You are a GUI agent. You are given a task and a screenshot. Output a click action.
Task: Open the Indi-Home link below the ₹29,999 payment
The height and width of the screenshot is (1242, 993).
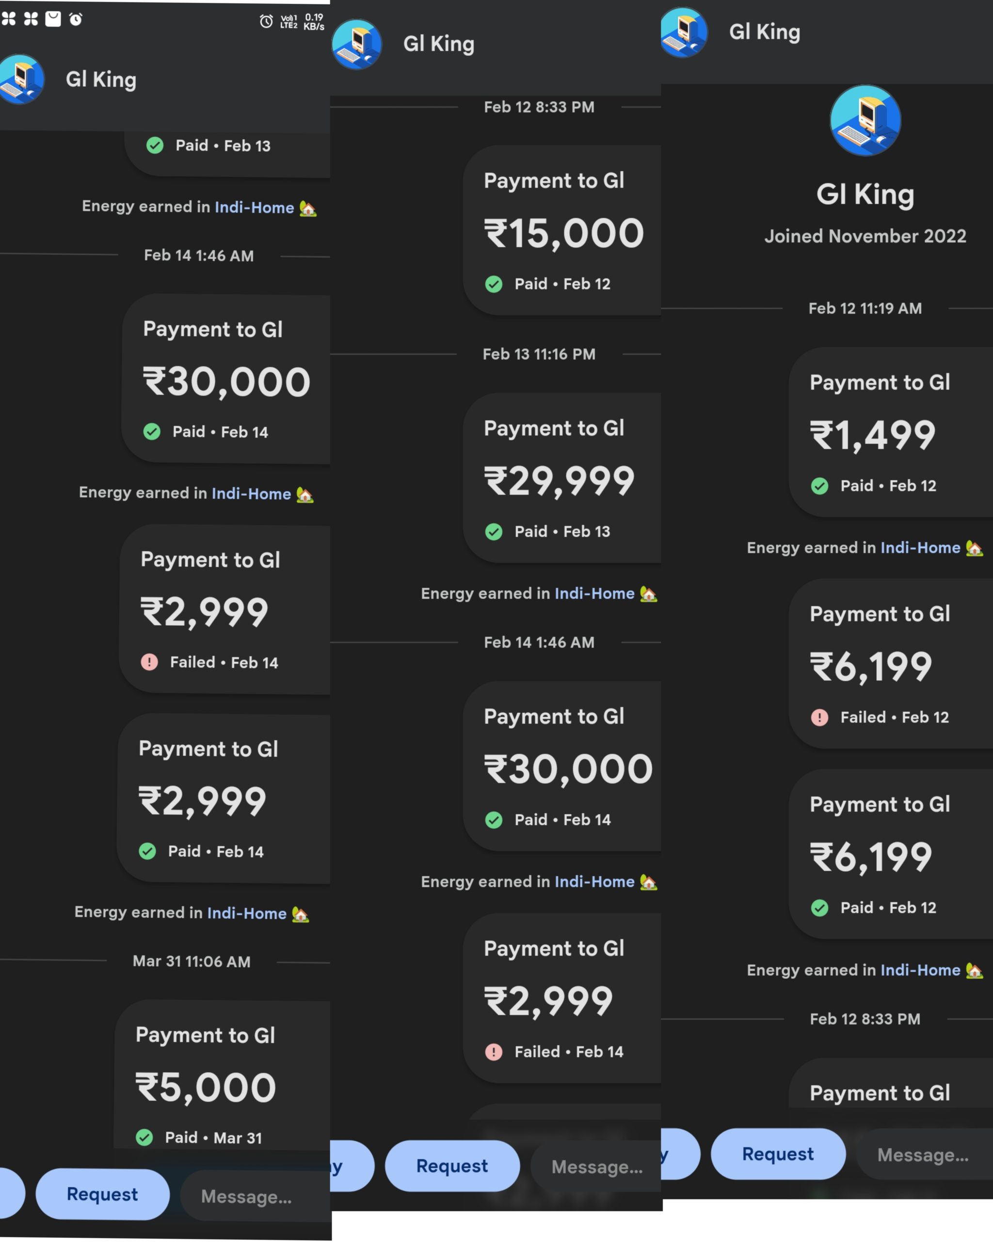[594, 593]
